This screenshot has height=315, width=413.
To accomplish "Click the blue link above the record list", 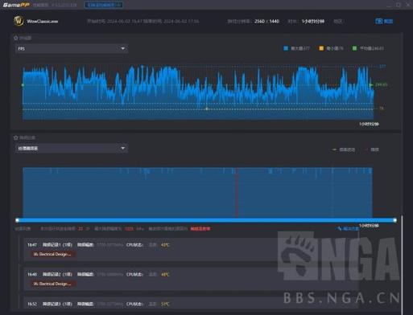I will 349,228.
